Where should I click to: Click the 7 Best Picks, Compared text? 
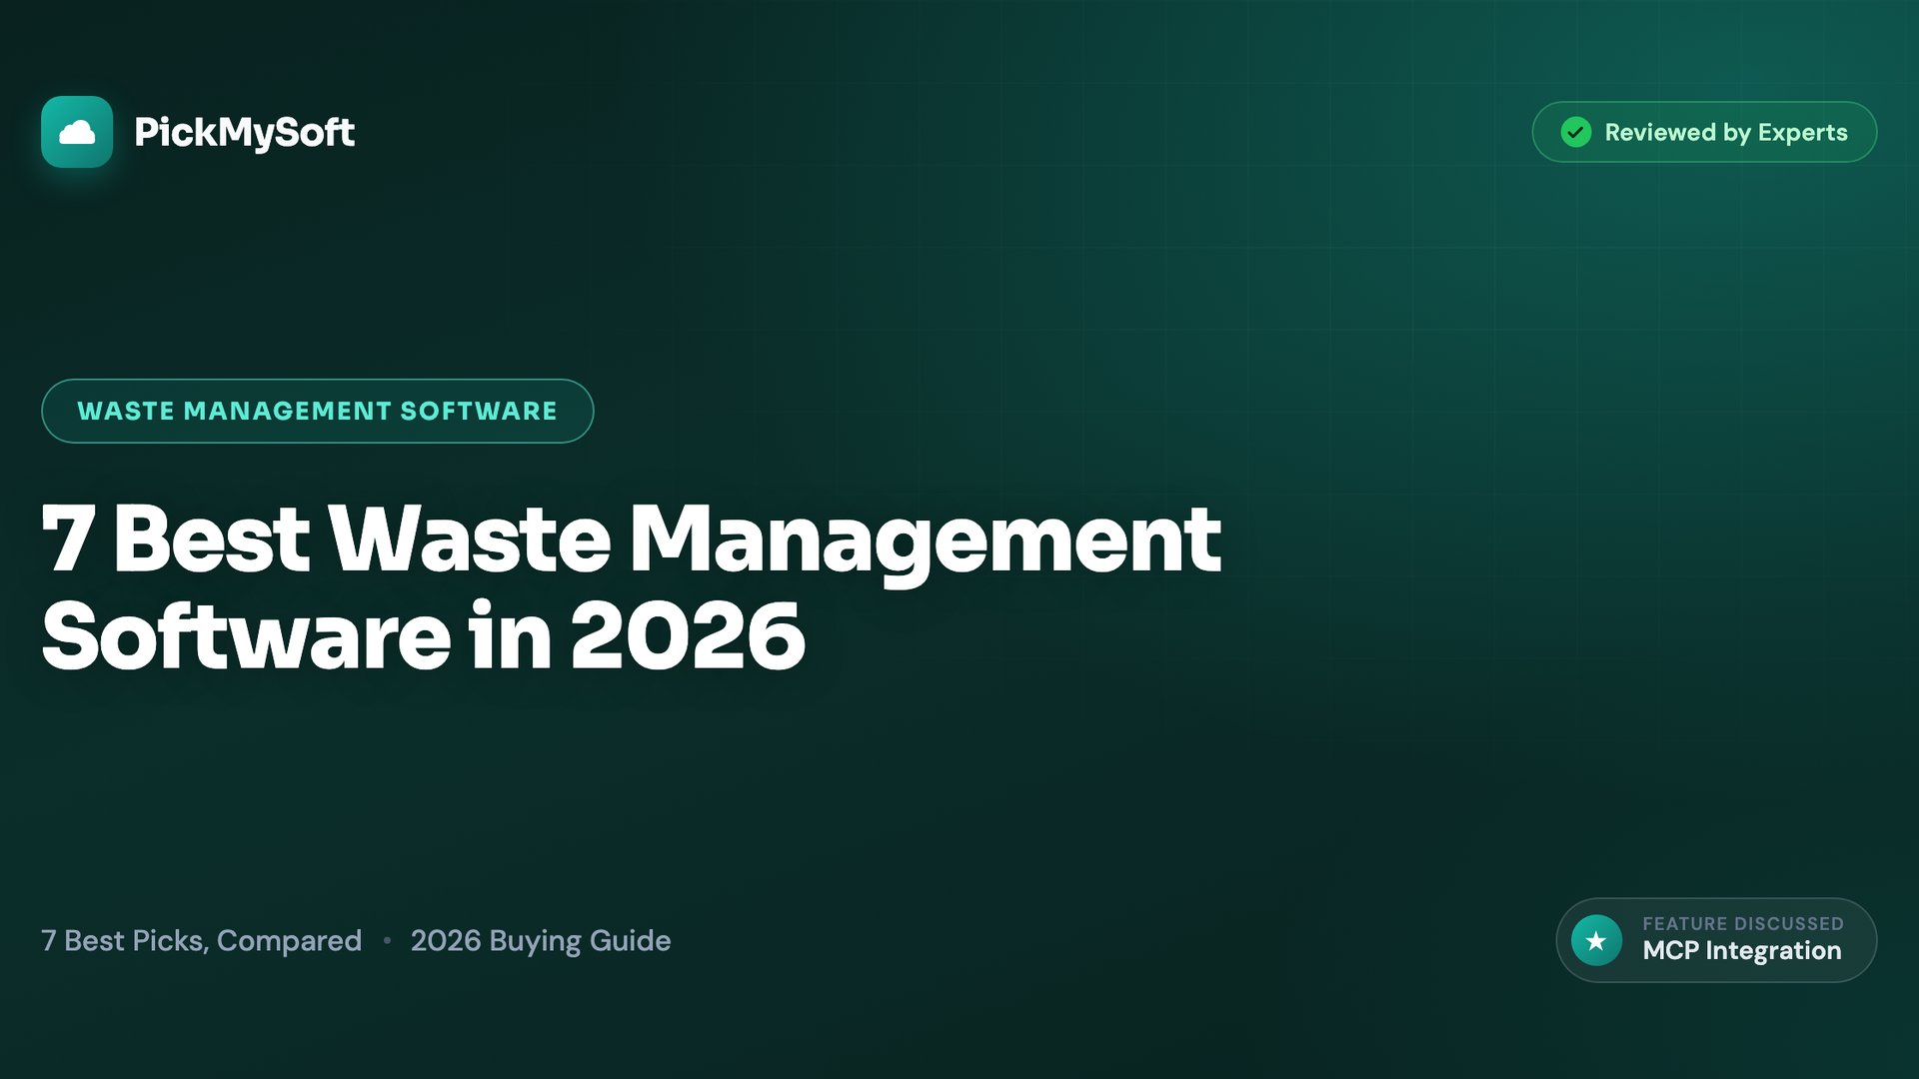pos(201,941)
